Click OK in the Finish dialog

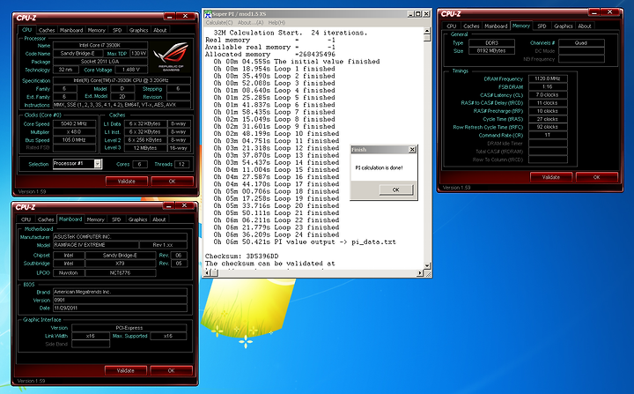tap(396, 190)
